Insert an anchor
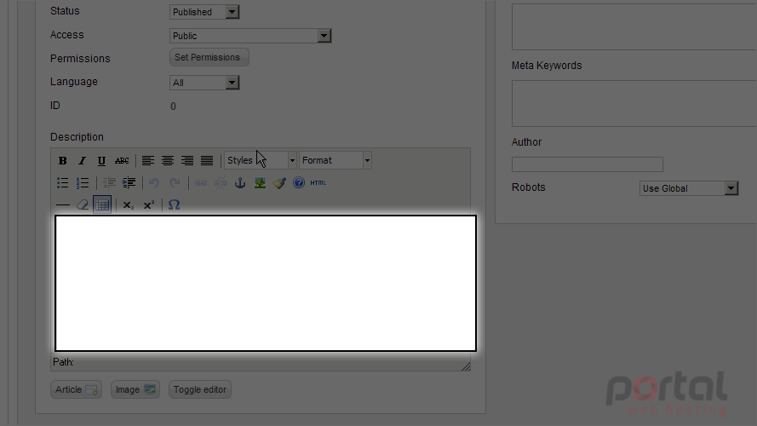757x426 pixels. tap(240, 182)
